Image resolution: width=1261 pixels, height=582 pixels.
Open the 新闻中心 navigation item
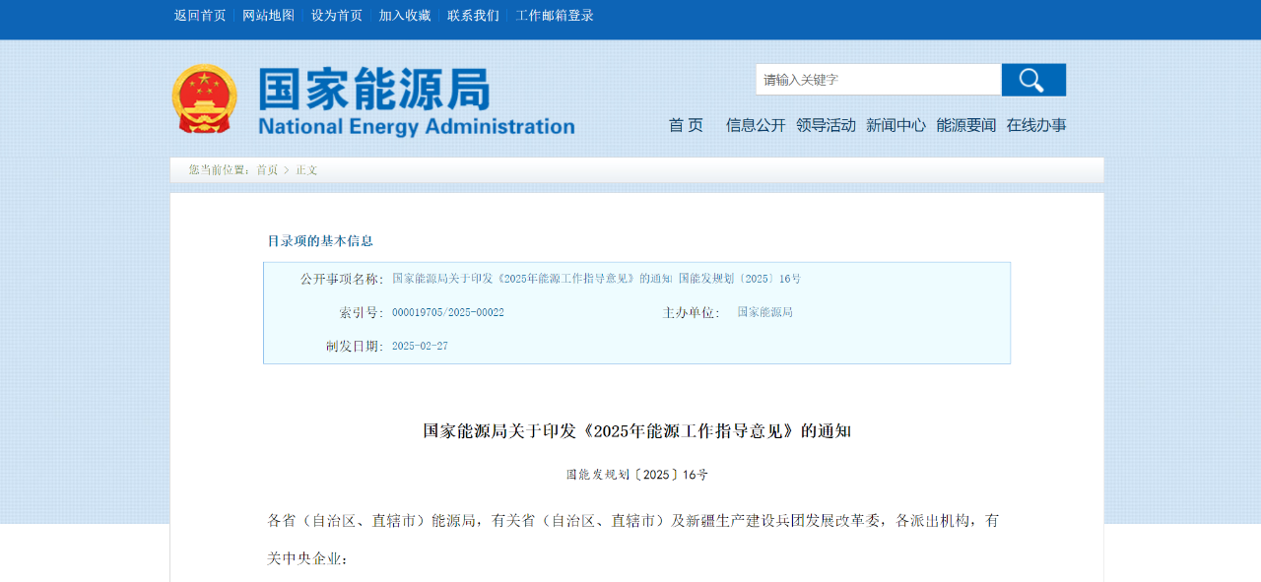pos(896,125)
